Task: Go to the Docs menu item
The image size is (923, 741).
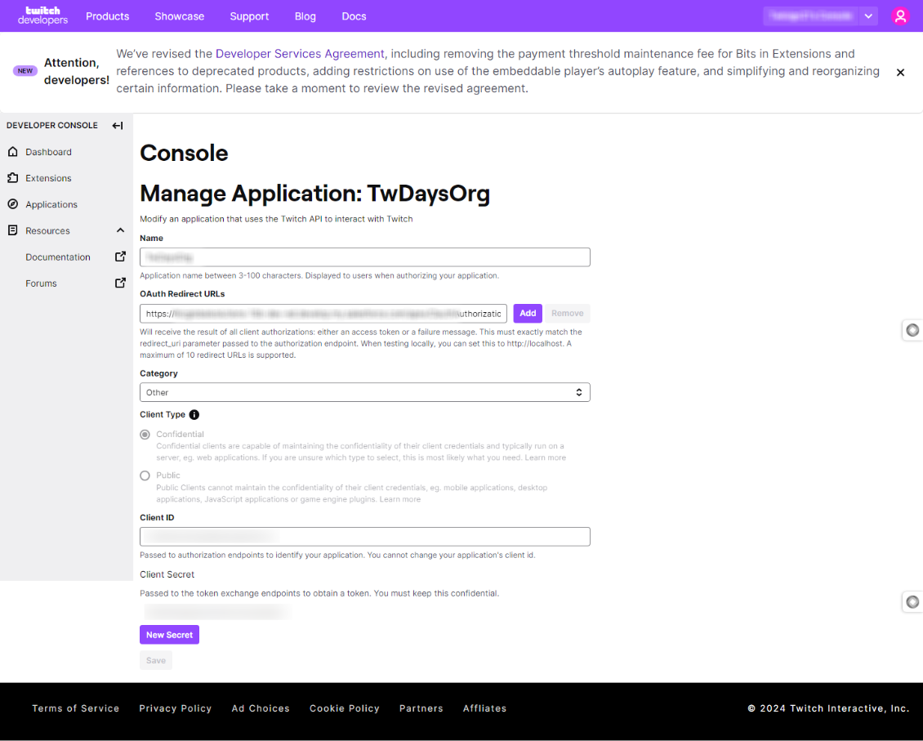Action: [x=354, y=16]
